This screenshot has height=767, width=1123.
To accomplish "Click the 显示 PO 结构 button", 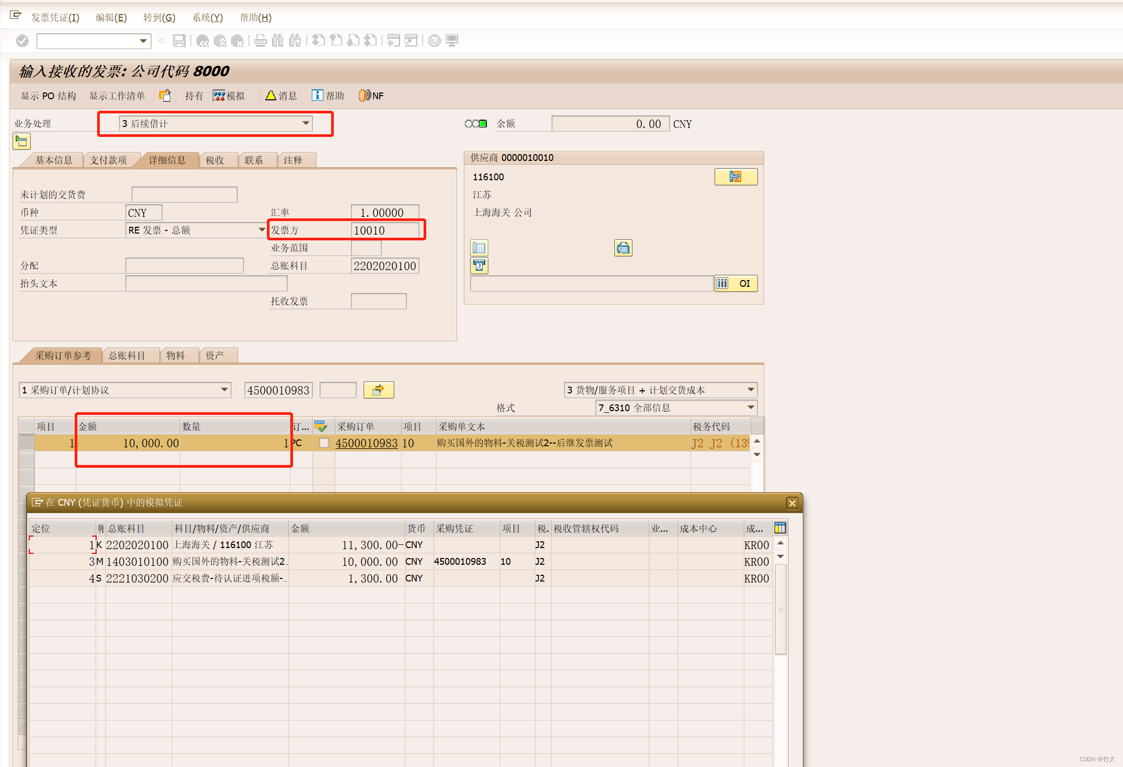I will click(48, 96).
